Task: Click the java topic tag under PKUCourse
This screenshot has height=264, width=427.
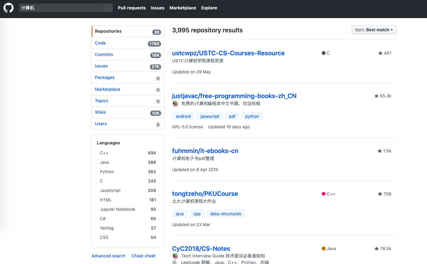Action: click(180, 214)
